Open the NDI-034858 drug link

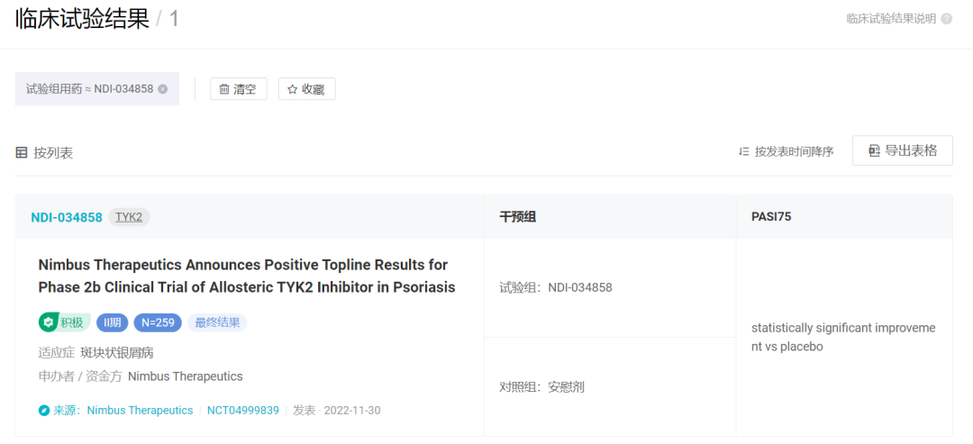click(67, 217)
